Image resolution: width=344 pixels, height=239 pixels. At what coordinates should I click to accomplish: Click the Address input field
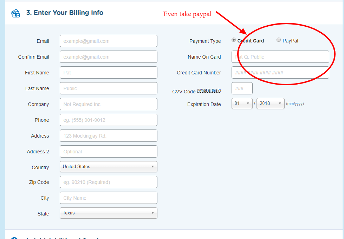click(x=109, y=135)
